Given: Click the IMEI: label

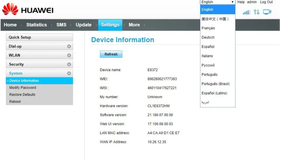Looking at the screenshot, I should point(104,79).
